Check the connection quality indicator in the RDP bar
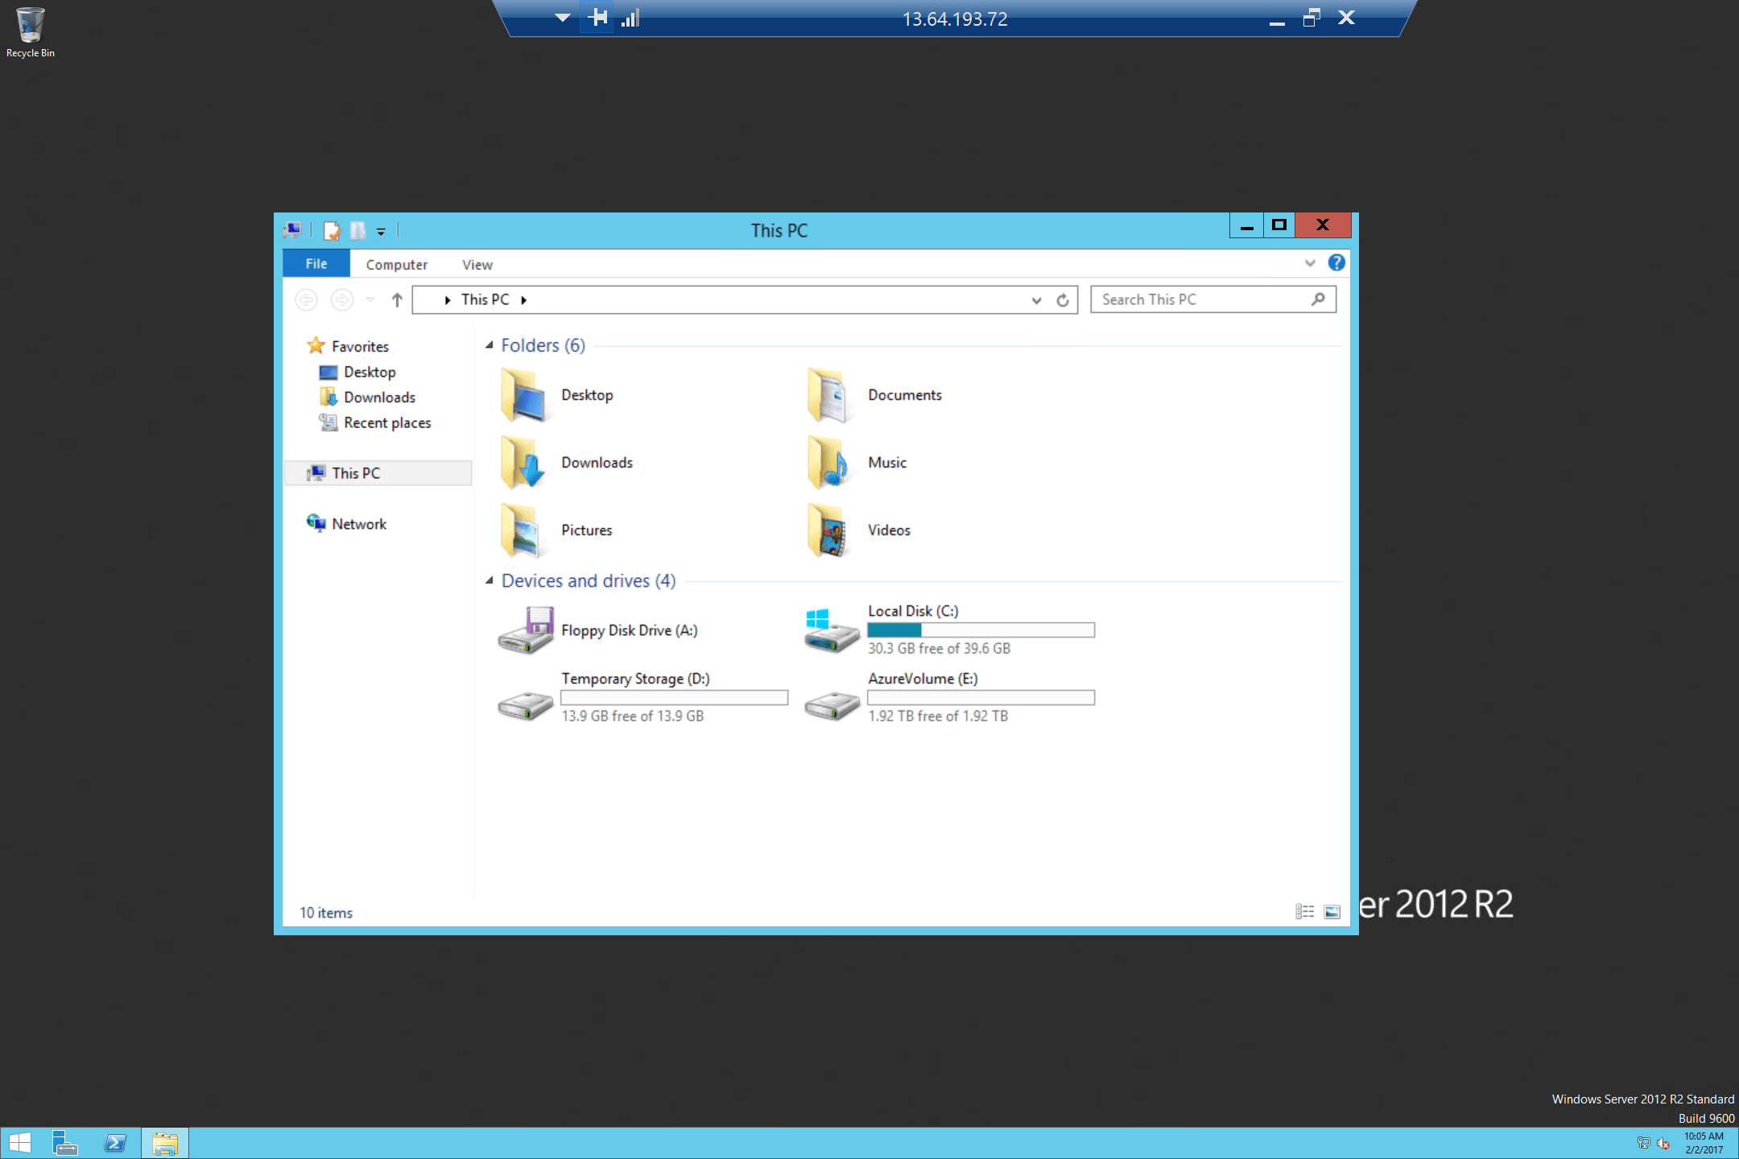The height and width of the screenshot is (1159, 1739). [x=630, y=17]
